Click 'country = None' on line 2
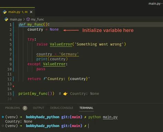 43,29
